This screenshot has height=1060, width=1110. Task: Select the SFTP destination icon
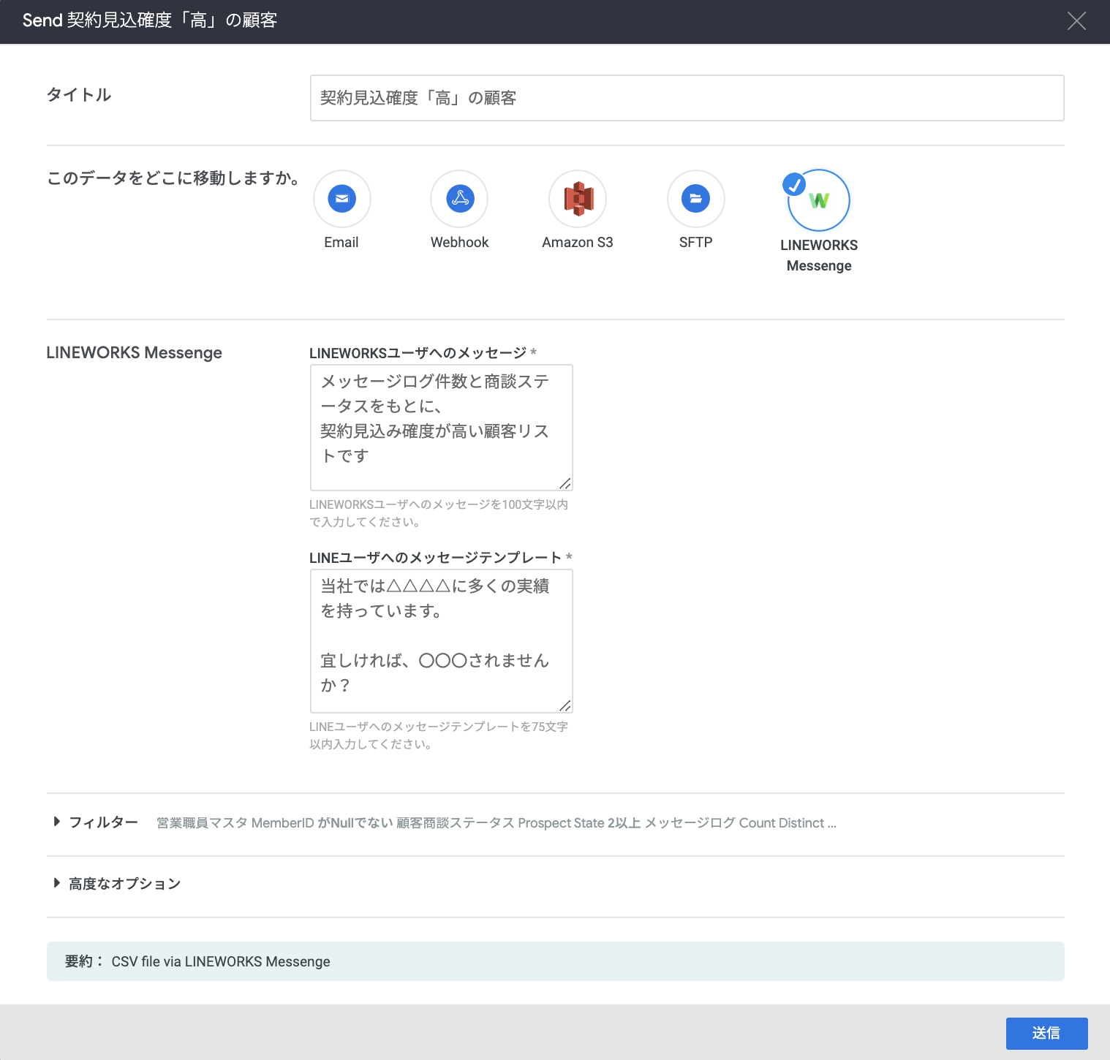695,199
